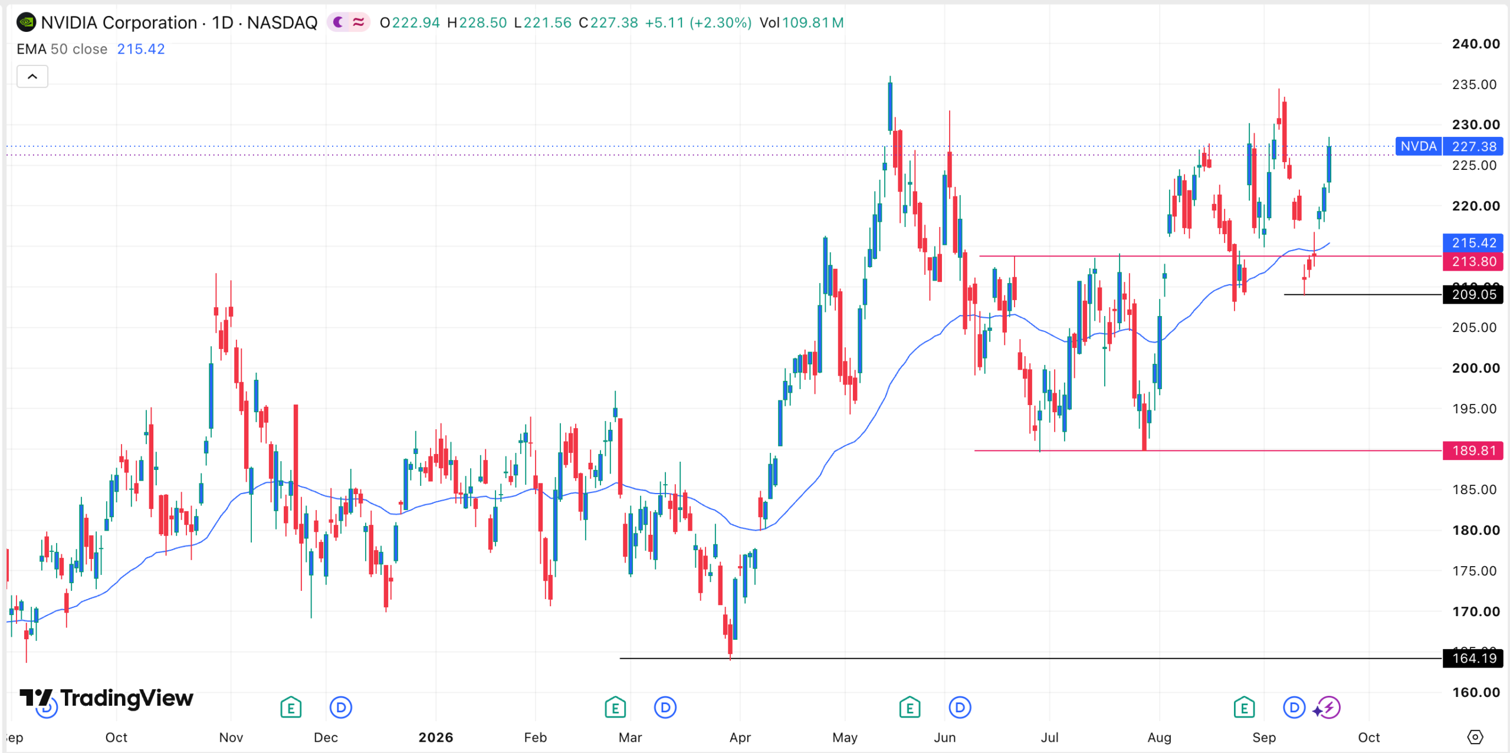Viewport: 1510px width, 753px height.
Task: Click the change value +5.11 (+2.30%)
Action: pos(698,22)
